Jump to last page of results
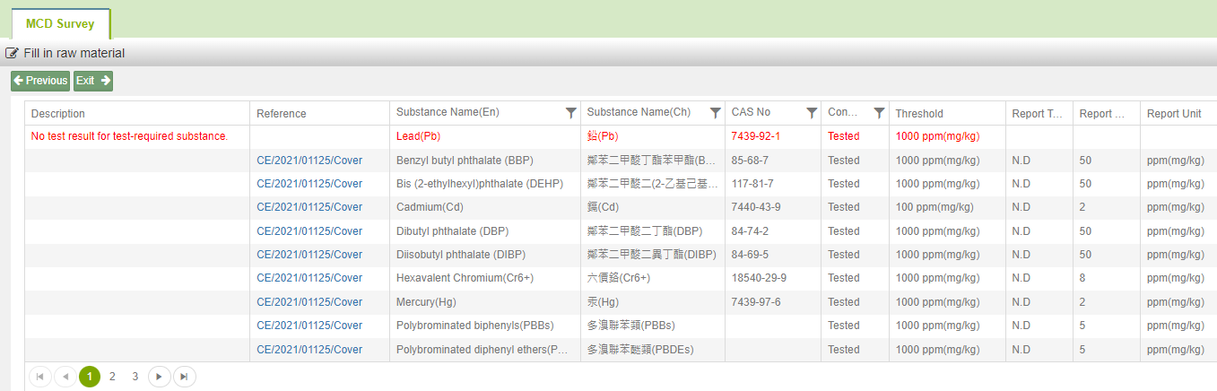 (184, 377)
